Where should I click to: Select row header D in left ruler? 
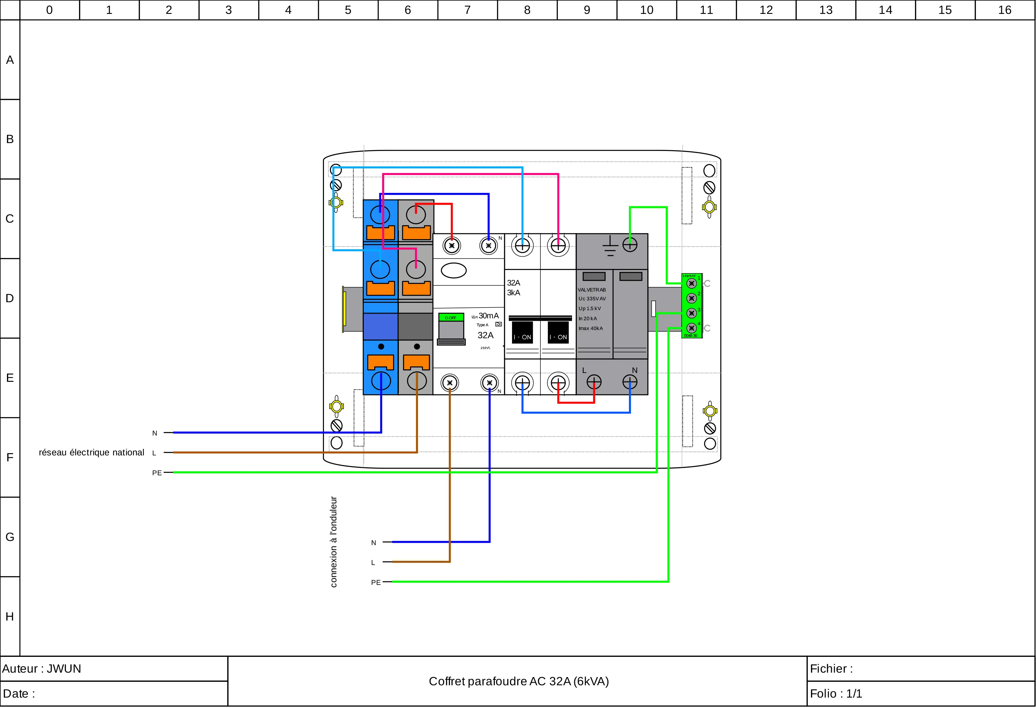point(10,298)
